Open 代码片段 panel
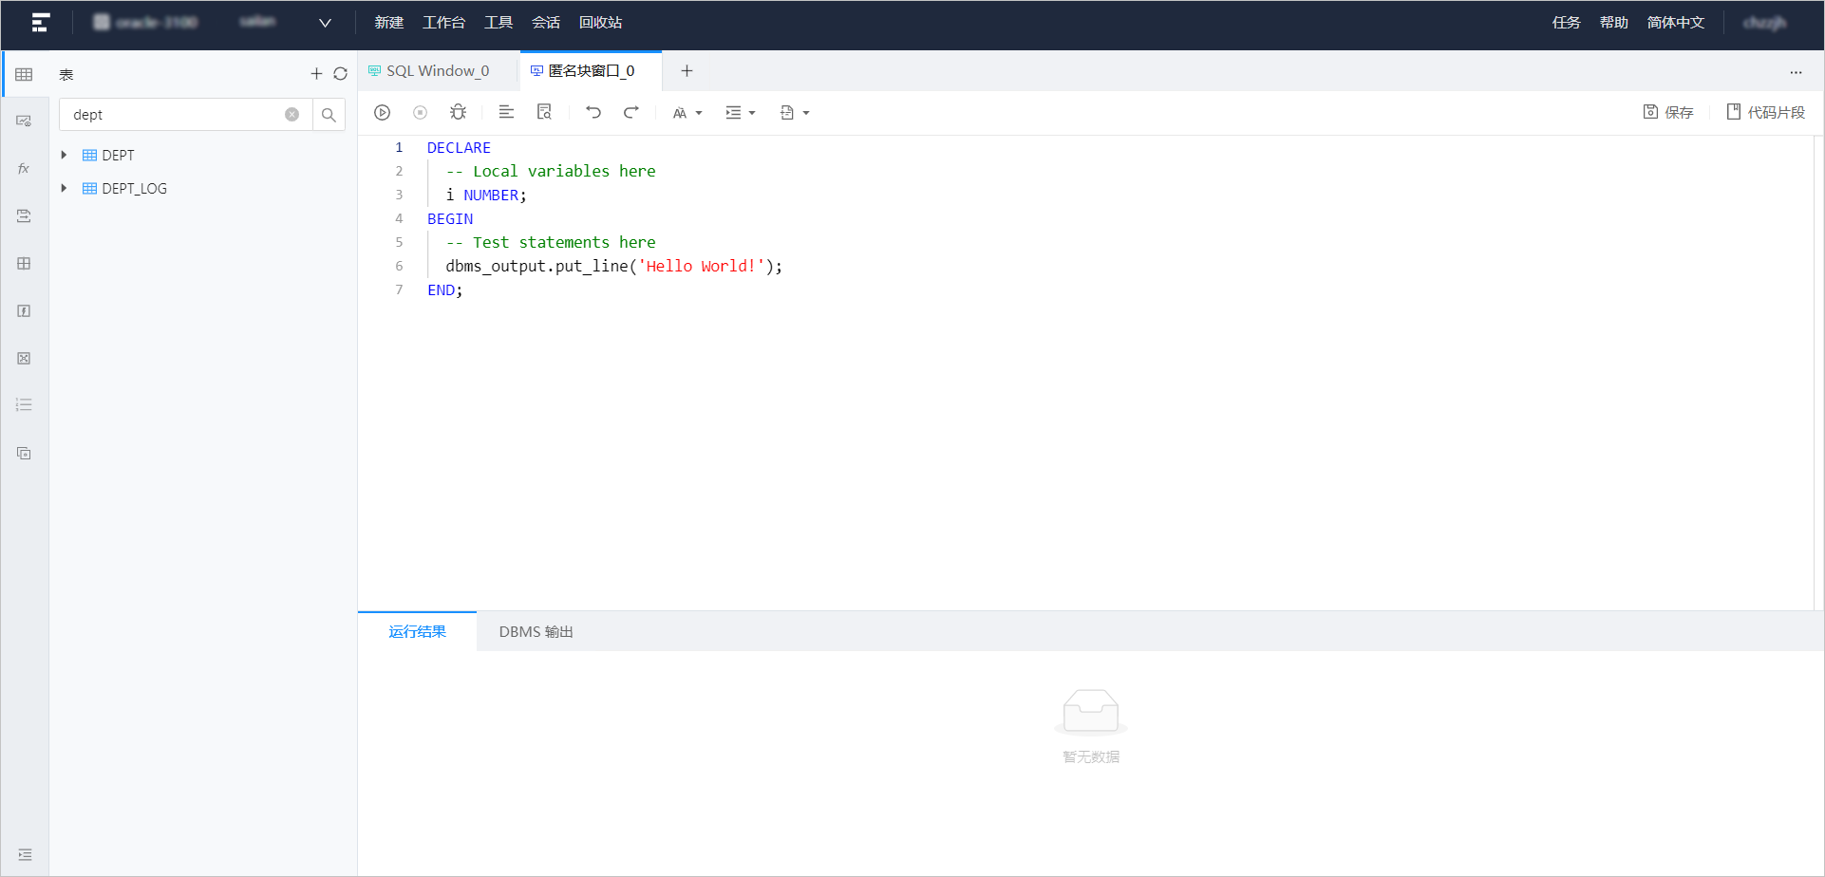The image size is (1825, 877). (1765, 112)
